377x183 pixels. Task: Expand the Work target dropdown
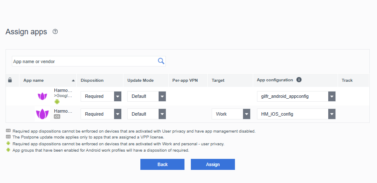231,114
